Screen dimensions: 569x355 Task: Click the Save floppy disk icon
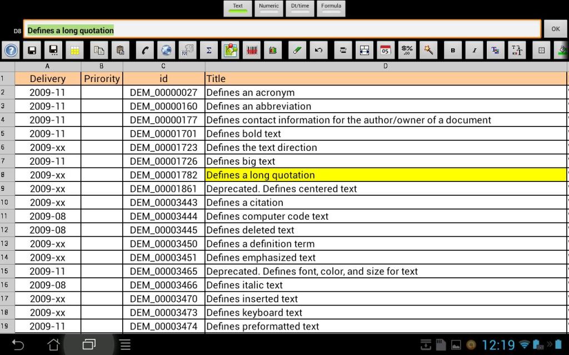[32, 50]
